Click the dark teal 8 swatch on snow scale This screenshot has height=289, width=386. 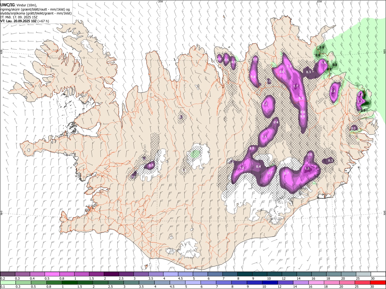point(245,274)
